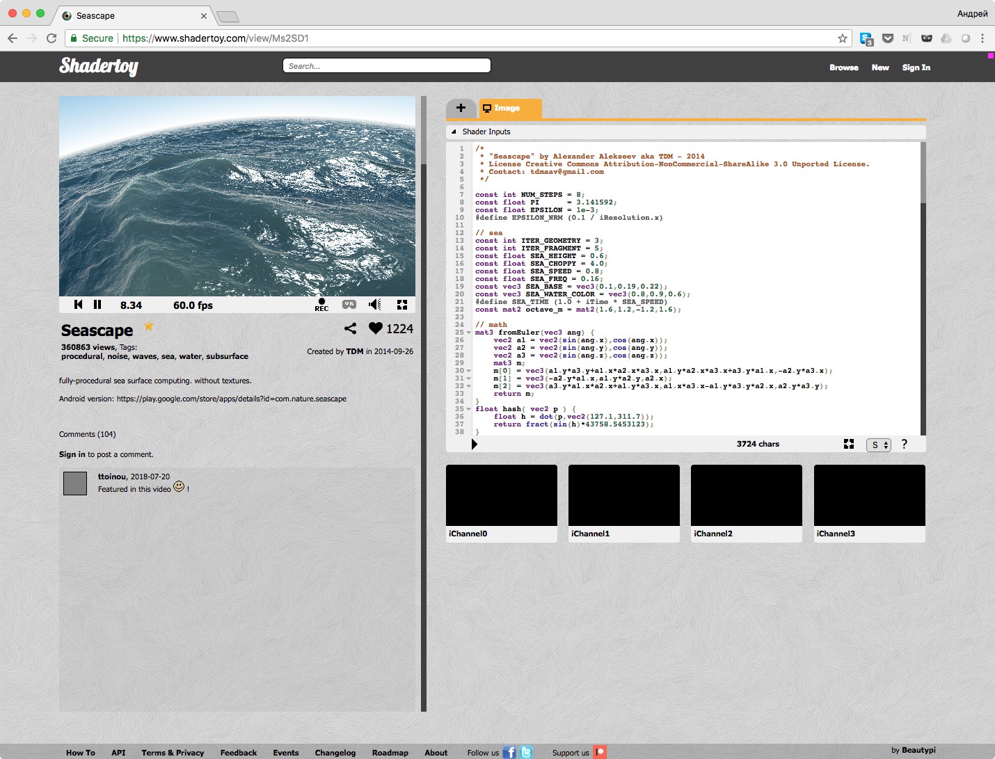Open the Browse page

[x=844, y=67]
